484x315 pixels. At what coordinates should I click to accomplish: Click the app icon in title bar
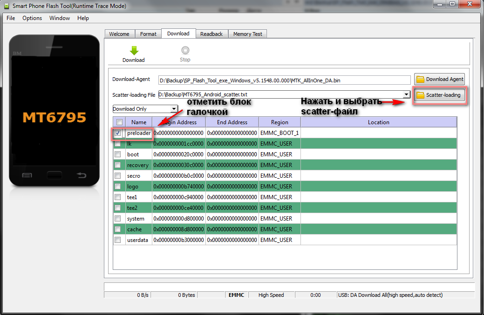point(6,6)
